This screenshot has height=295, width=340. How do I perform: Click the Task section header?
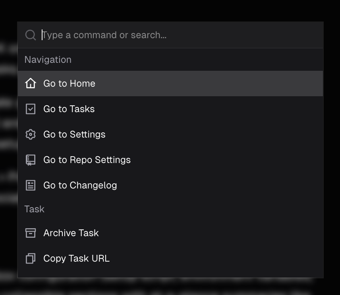(35, 209)
